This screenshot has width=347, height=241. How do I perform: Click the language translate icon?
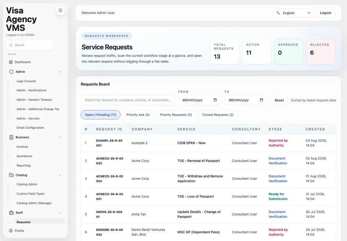pos(278,13)
